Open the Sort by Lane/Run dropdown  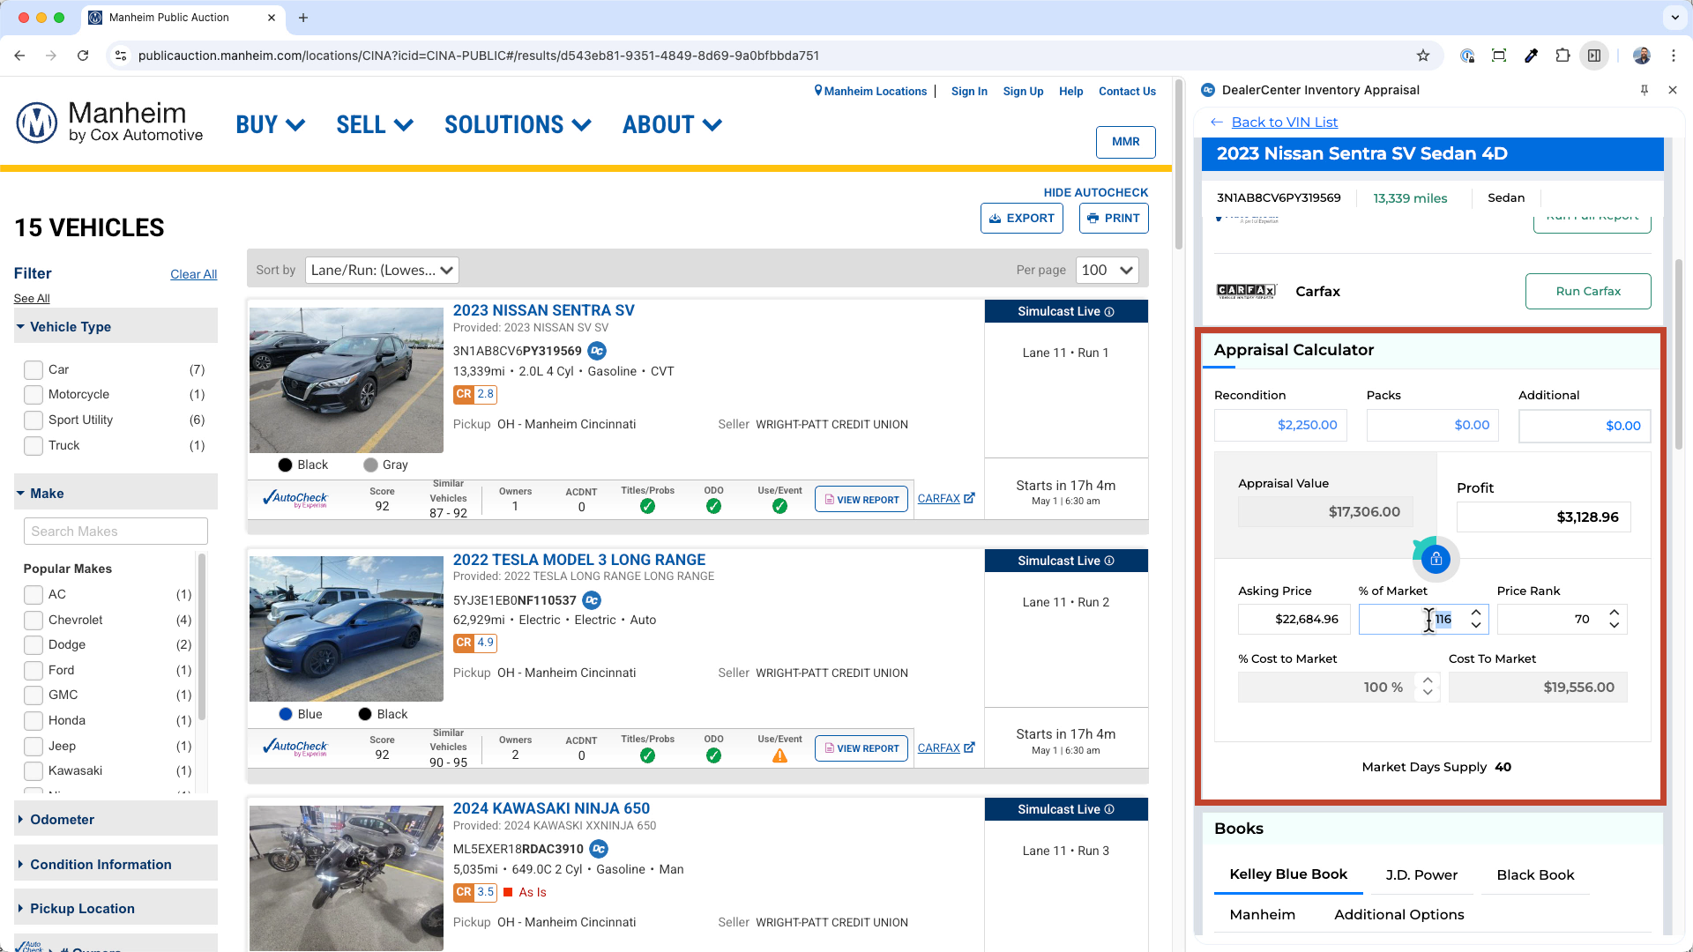(x=382, y=271)
